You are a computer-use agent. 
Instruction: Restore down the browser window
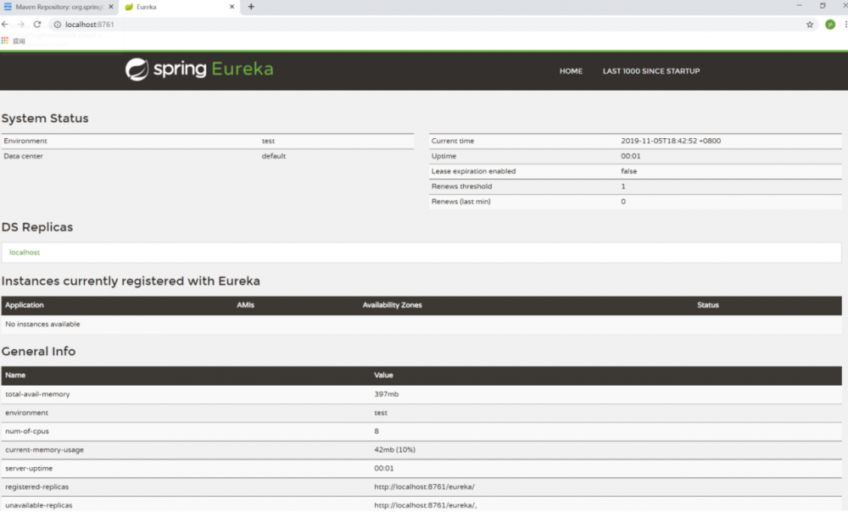pyautogui.click(x=823, y=5)
